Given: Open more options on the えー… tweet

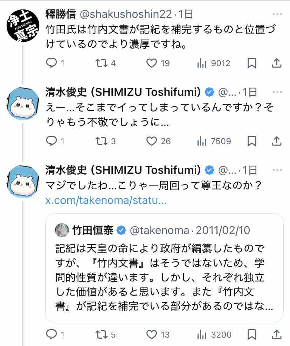Looking at the screenshot, I should click(x=277, y=92).
